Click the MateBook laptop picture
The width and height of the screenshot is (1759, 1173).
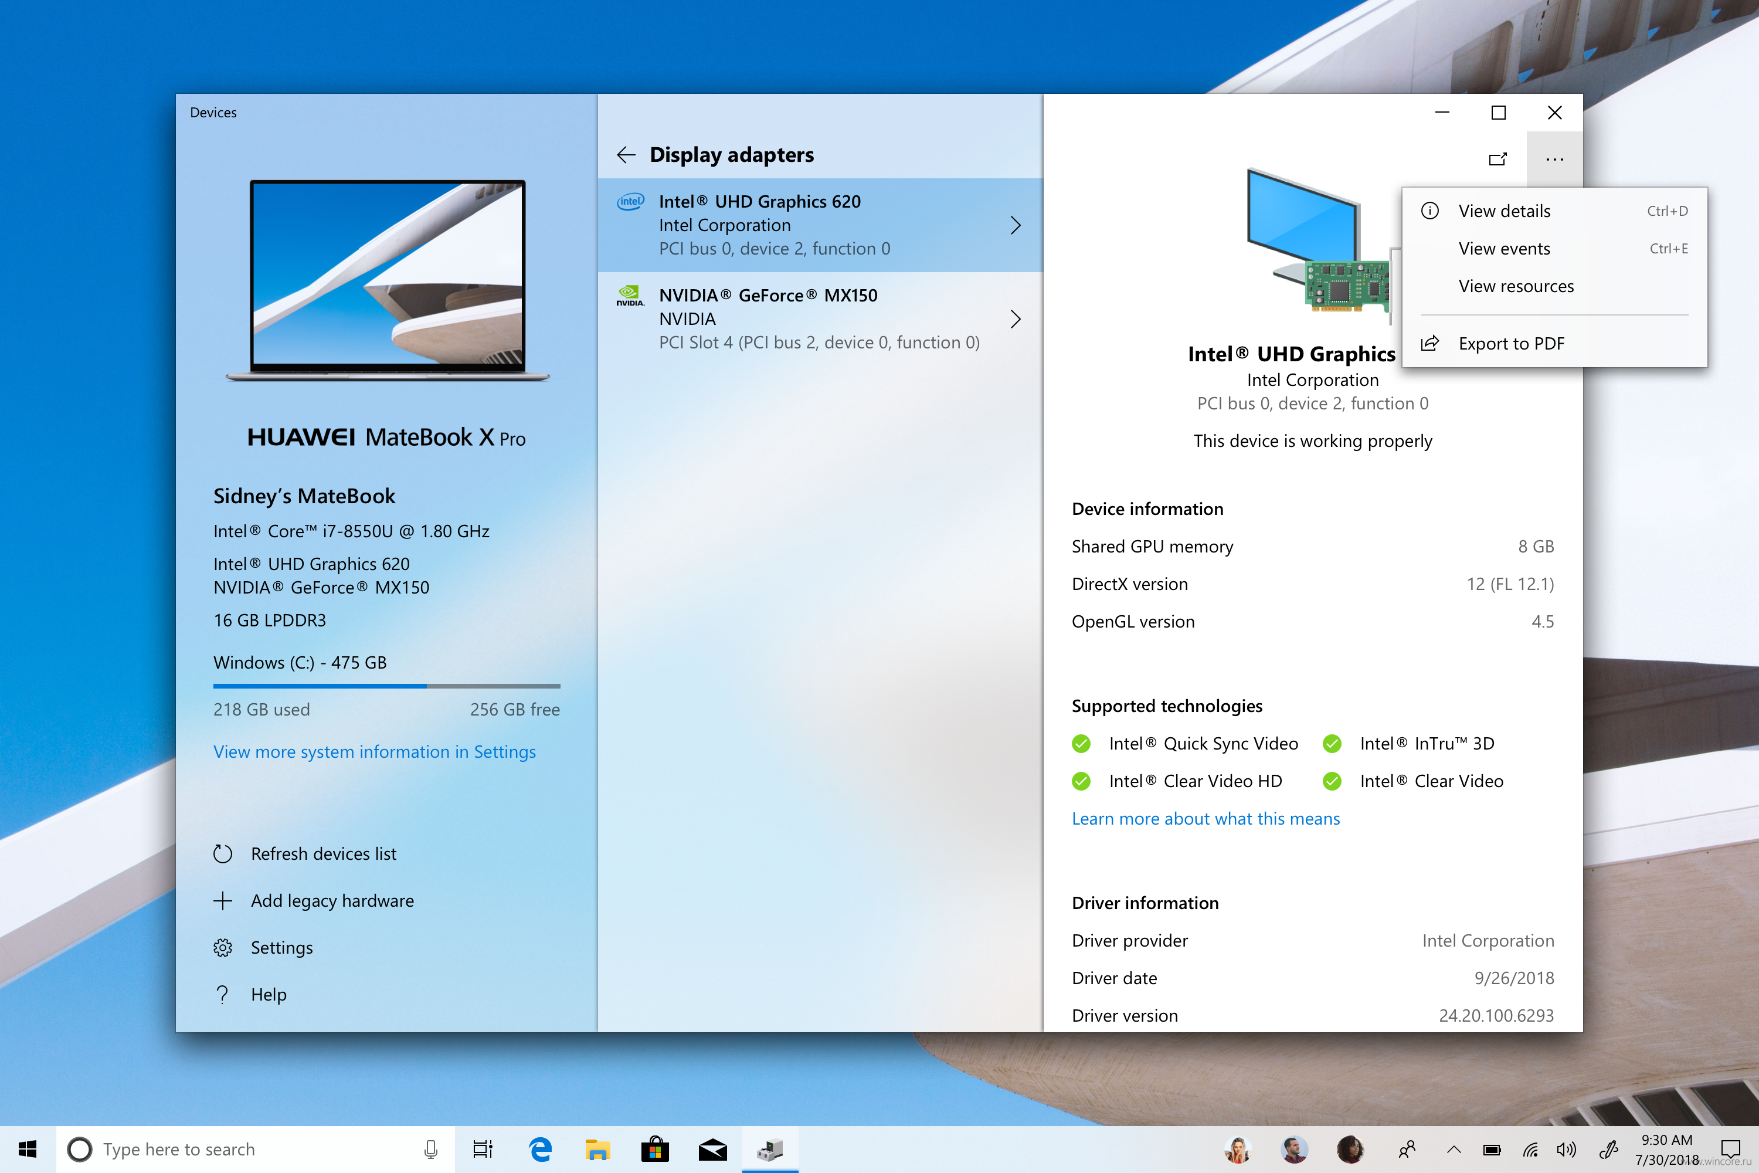click(388, 282)
